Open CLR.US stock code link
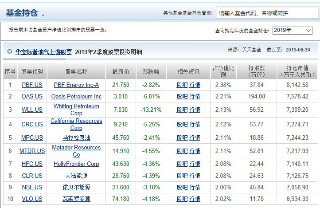 click(32, 176)
